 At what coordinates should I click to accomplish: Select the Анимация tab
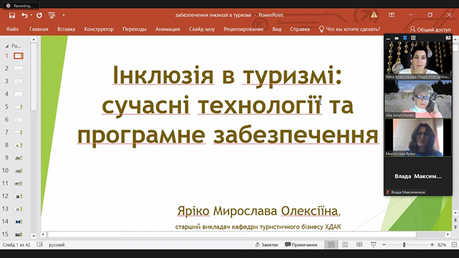[168, 29]
